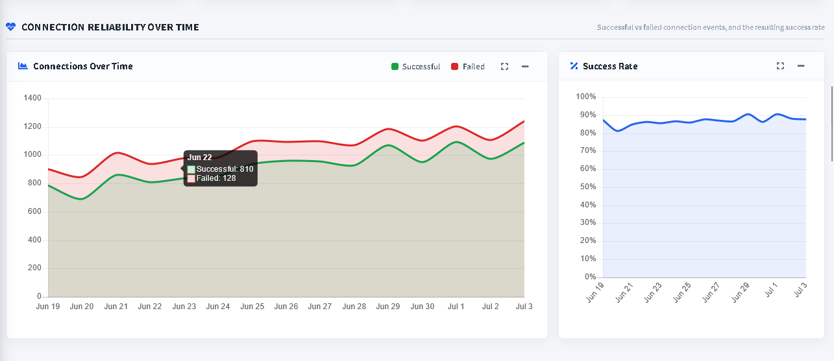The width and height of the screenshot is (834, 361).
Task: Click Jun 30 label on connections chart axis
Action: (422, 307)
